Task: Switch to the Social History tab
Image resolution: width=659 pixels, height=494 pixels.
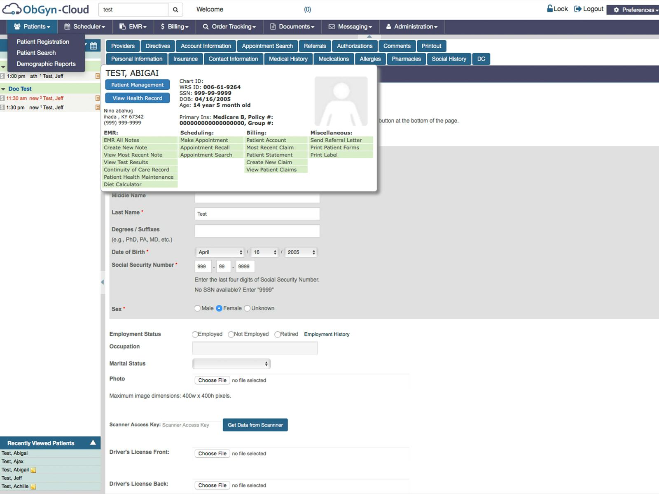Action: point(449,59)
